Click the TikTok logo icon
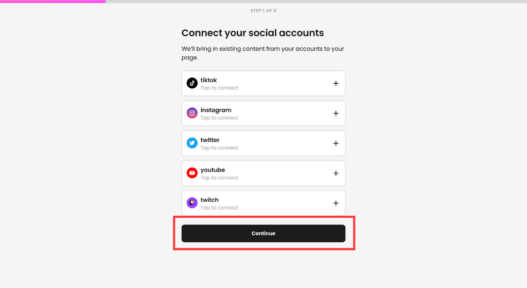Screen dimensions: 527x288 [192, 83]
